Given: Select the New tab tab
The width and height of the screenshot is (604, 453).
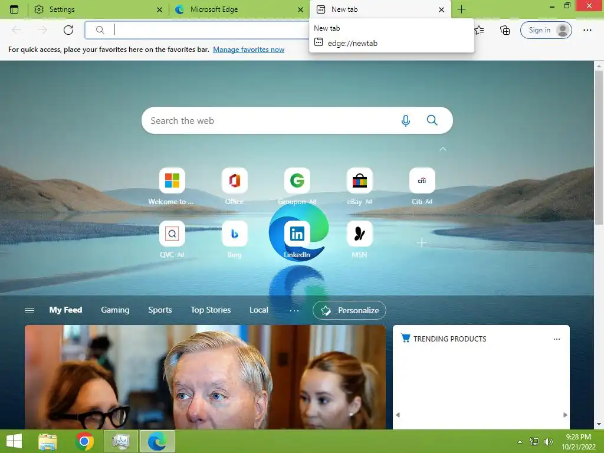Looking at the screenshot, I should 380,9.
